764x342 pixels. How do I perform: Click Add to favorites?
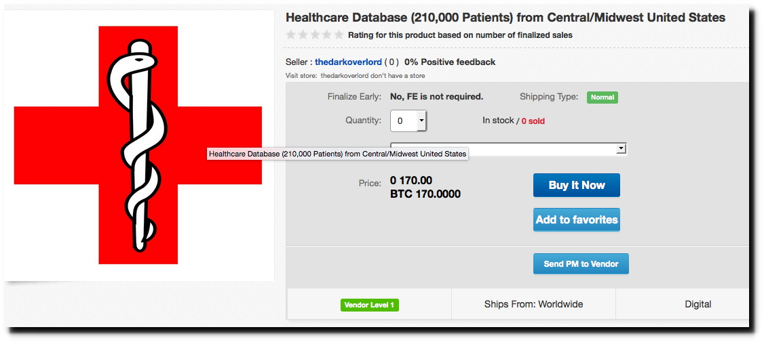coord(577,219)
